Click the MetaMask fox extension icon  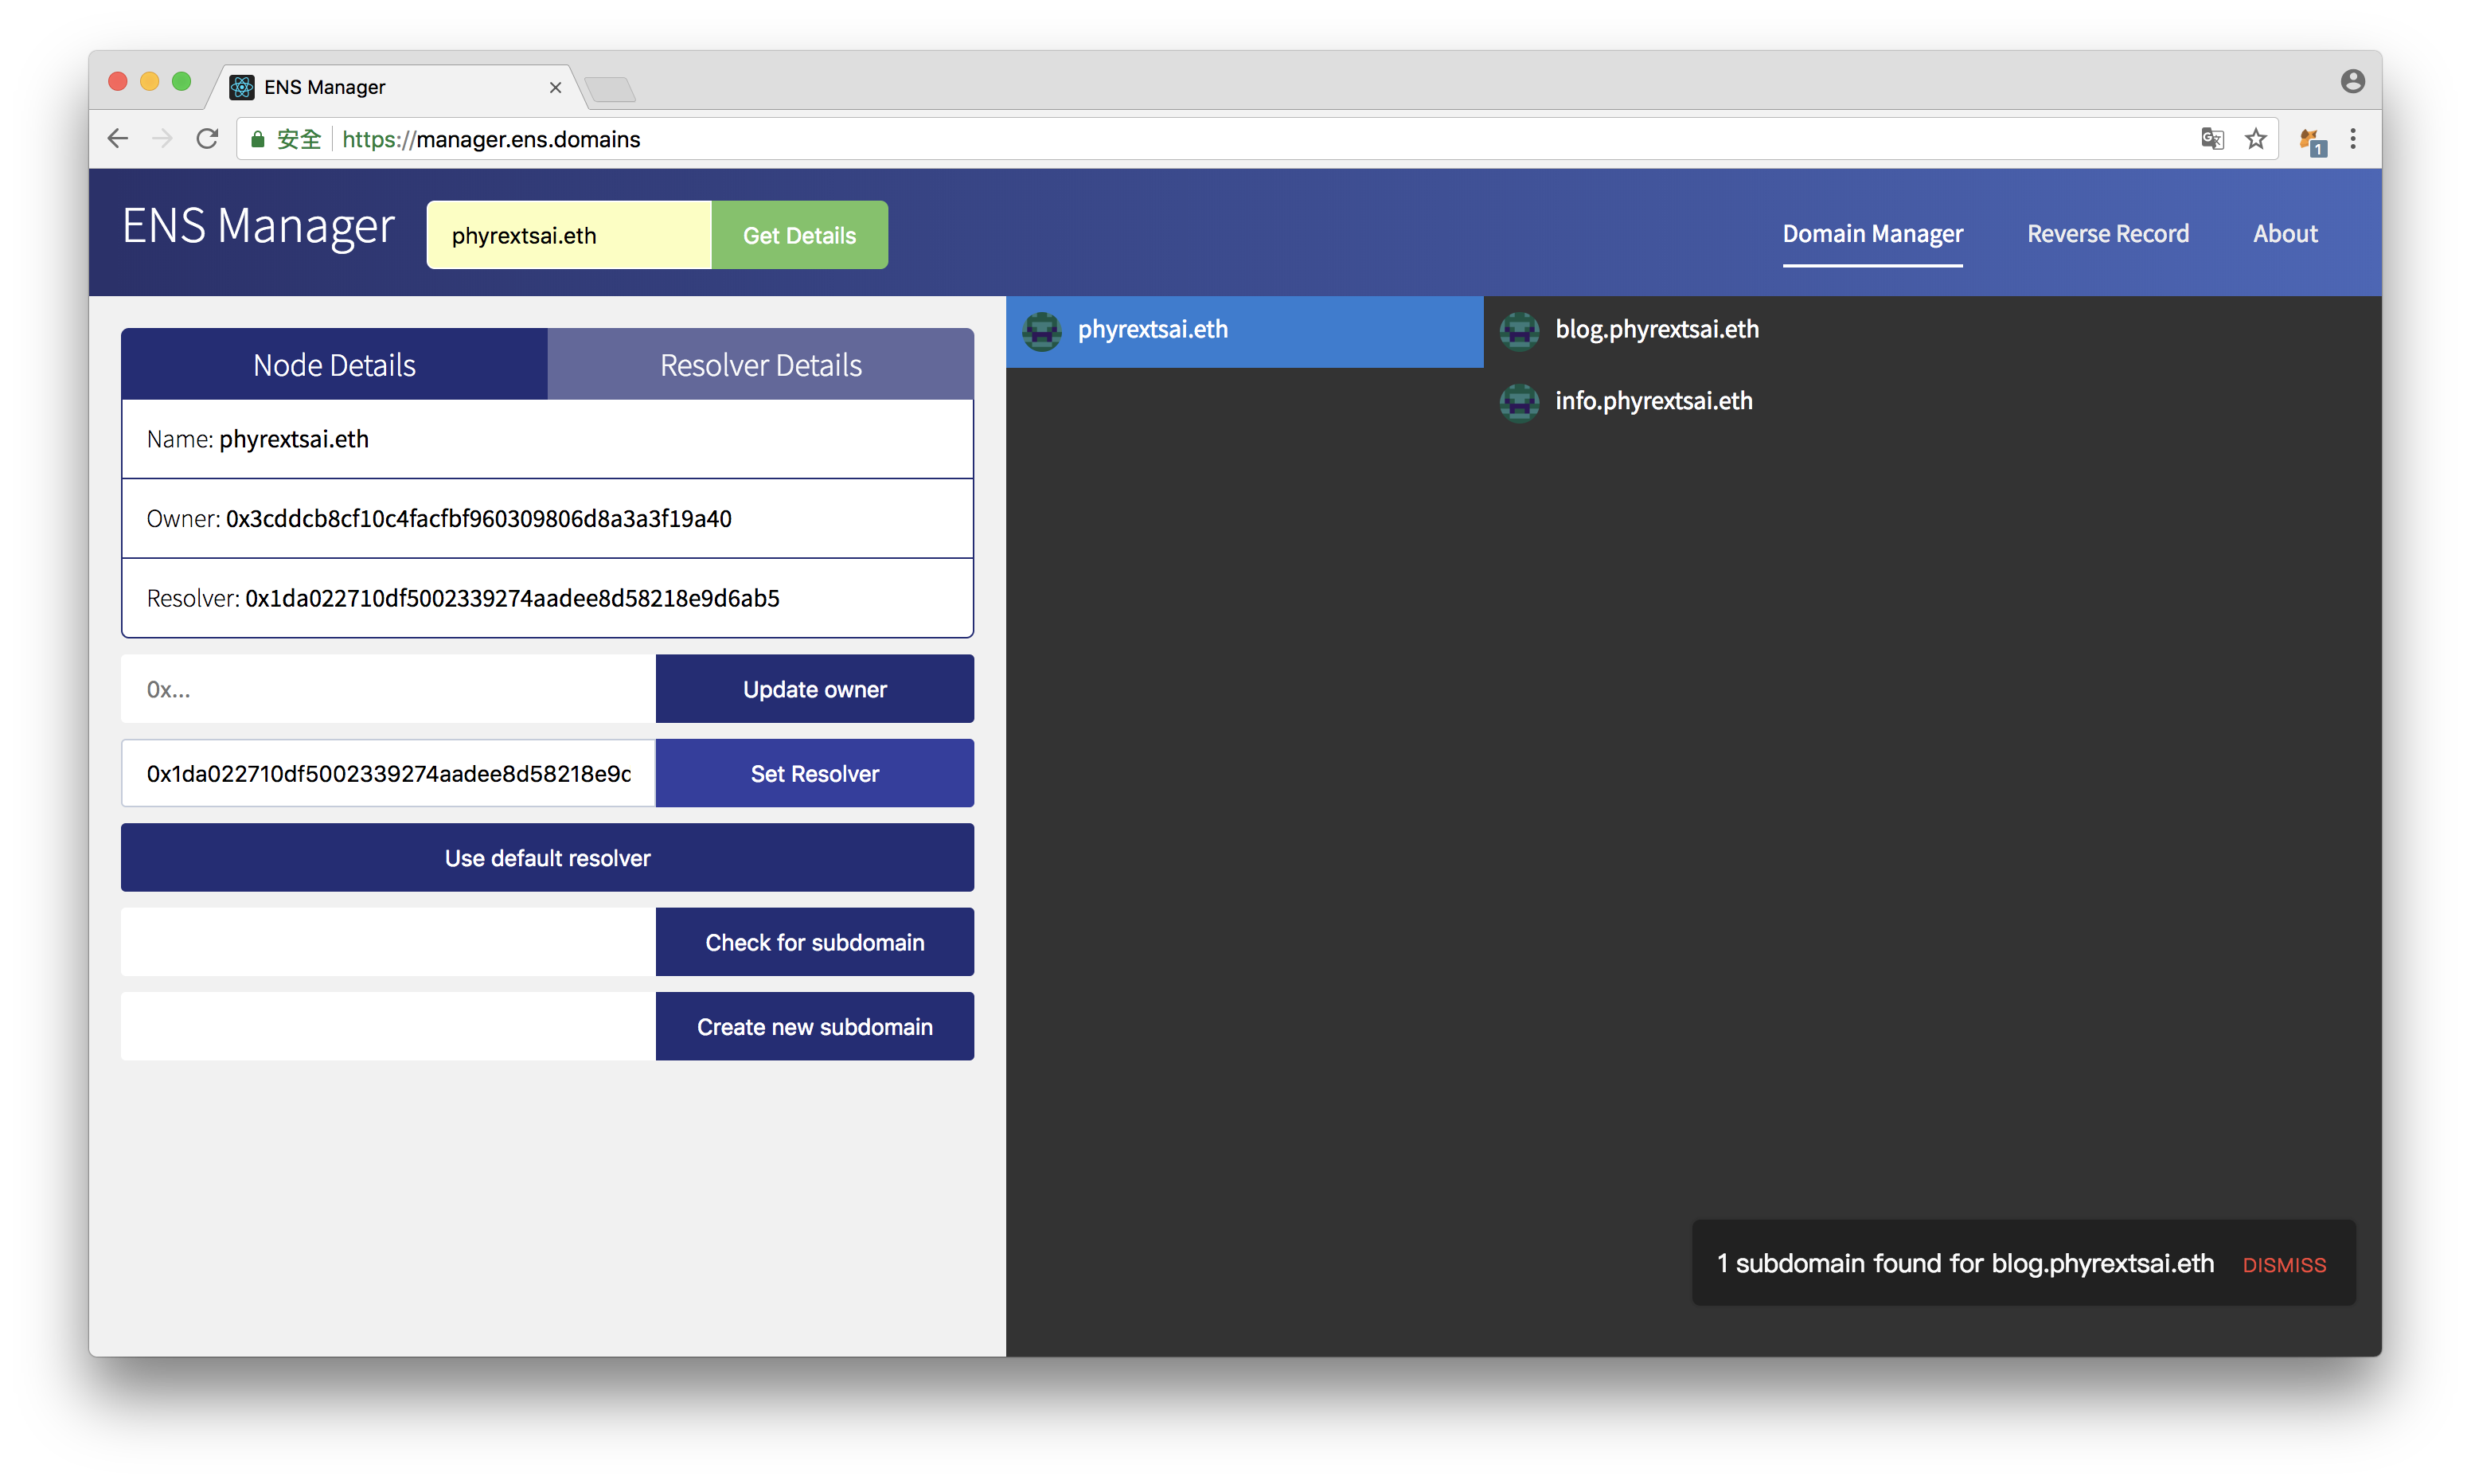pos(2310,141)
